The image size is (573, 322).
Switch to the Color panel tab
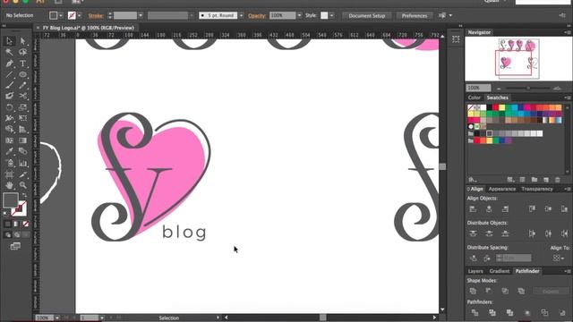coord(474,97)
